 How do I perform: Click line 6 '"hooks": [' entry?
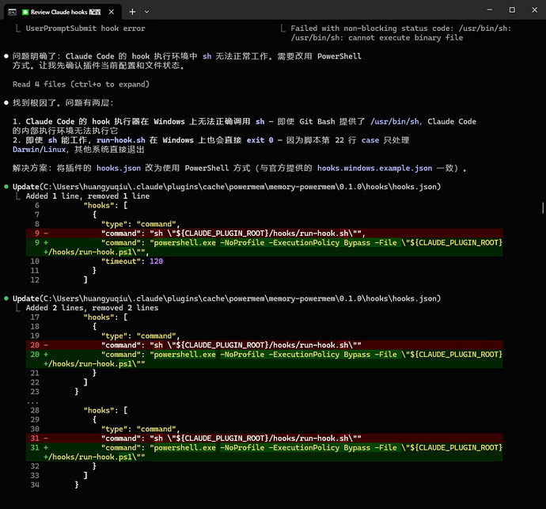105,206
